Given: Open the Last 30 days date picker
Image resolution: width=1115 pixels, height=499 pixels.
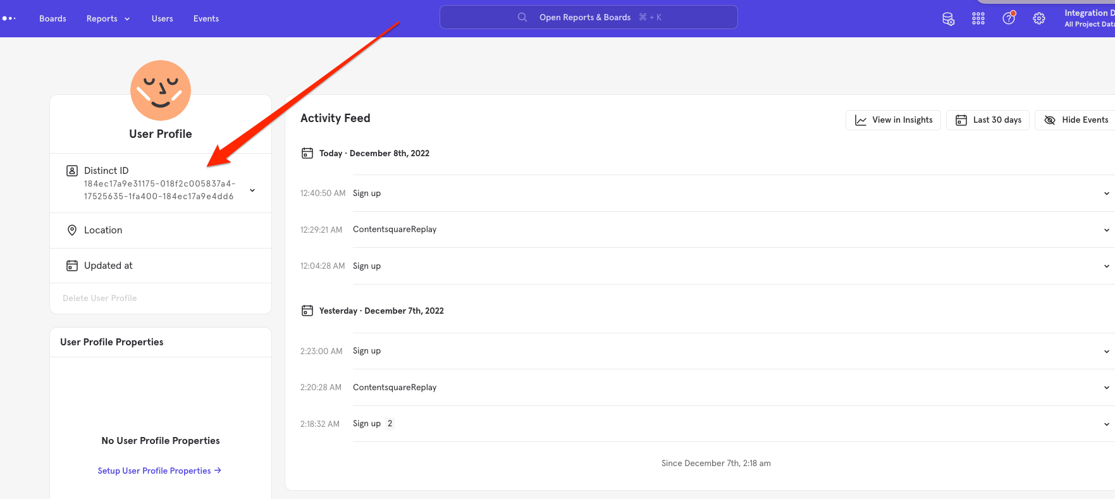Looking at the screenshot, I should tap(988, 120).
